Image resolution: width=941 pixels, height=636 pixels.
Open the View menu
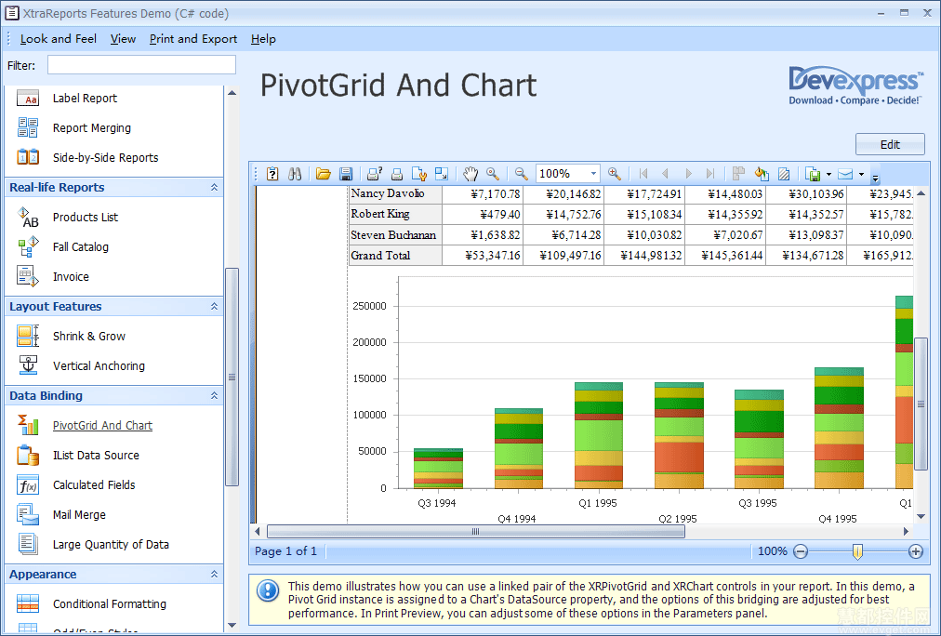pos(123,39)
